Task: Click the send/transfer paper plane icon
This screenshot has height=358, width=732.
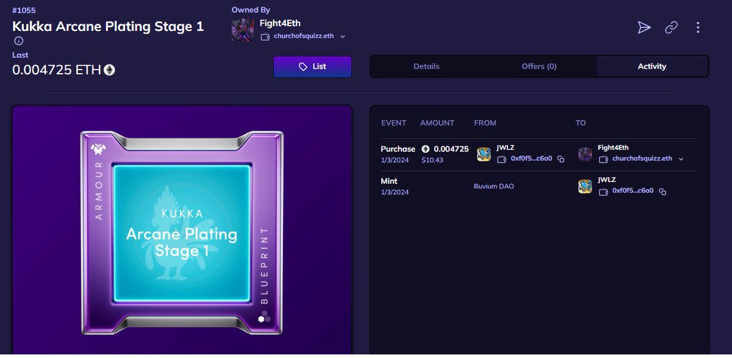Action: point(644,27)
